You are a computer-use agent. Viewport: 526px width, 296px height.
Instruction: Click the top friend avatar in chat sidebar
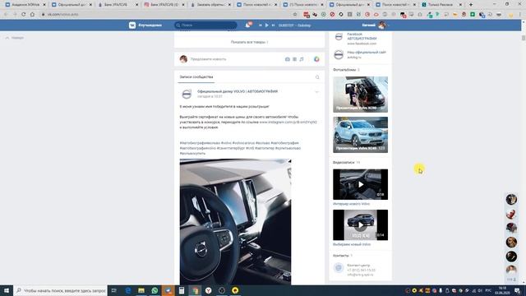[511, 199]
